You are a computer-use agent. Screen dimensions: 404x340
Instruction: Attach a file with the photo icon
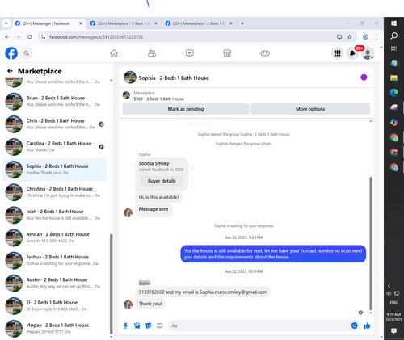pyautogui.click(x=137, y=325)
